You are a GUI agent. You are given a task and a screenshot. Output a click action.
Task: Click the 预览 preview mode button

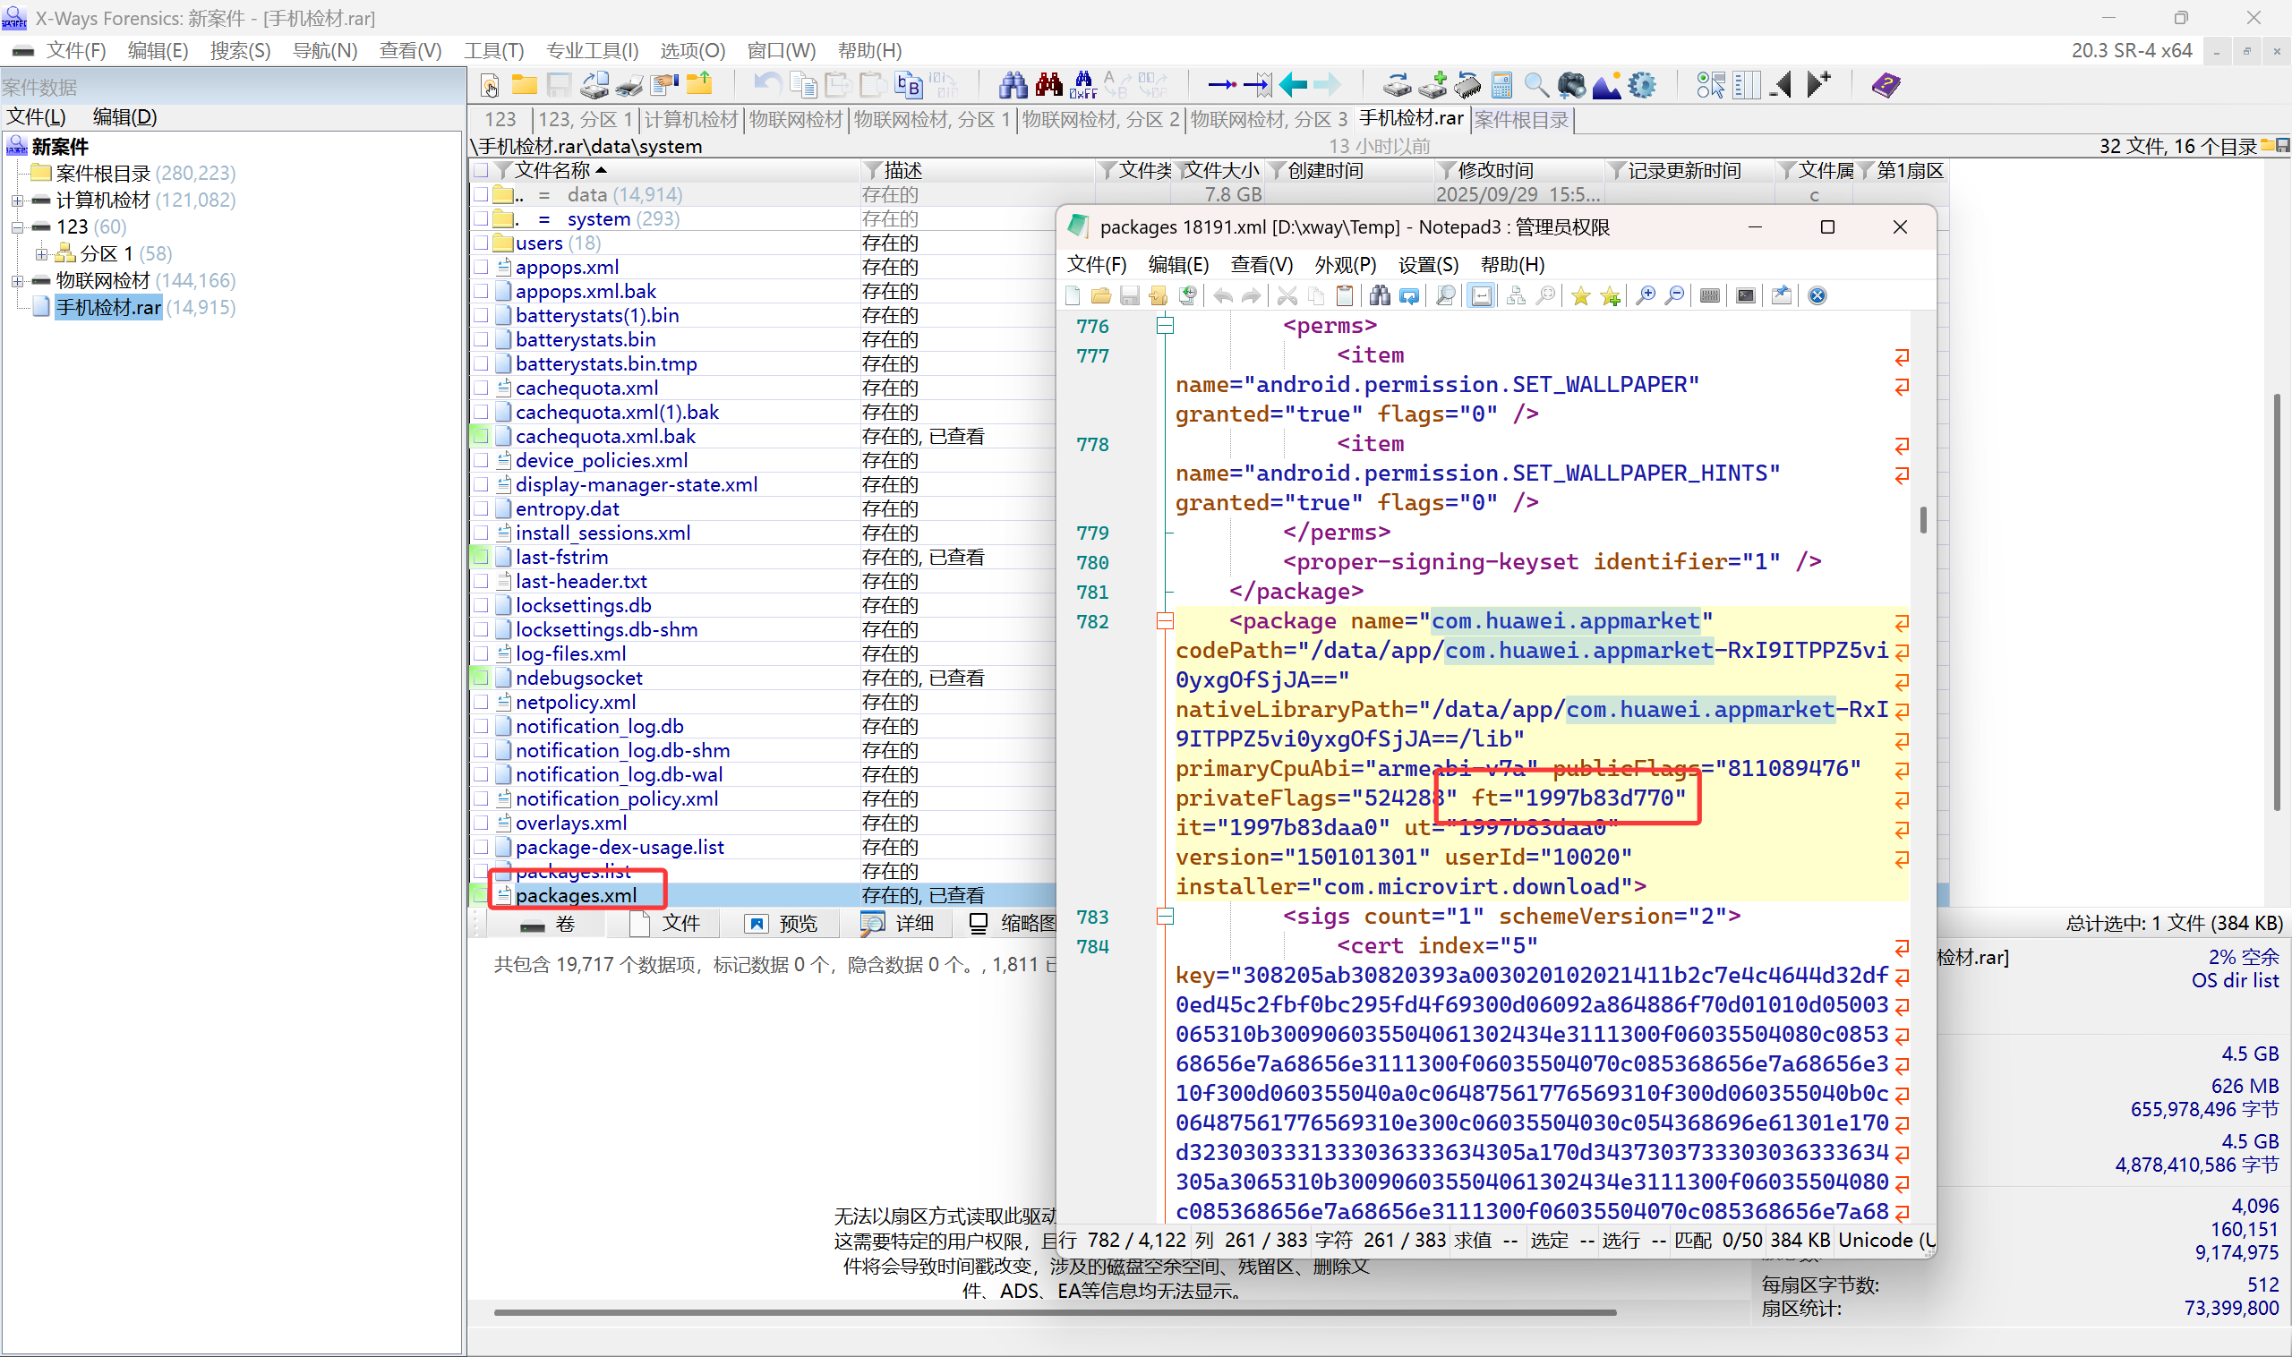[x=780, y=924]
